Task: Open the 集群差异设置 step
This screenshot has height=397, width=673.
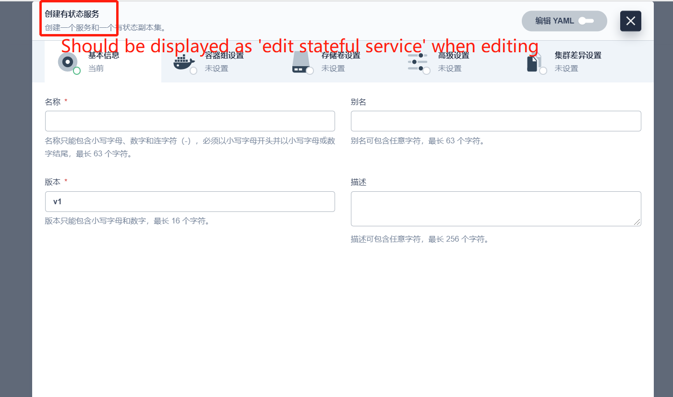Action: 569,62
